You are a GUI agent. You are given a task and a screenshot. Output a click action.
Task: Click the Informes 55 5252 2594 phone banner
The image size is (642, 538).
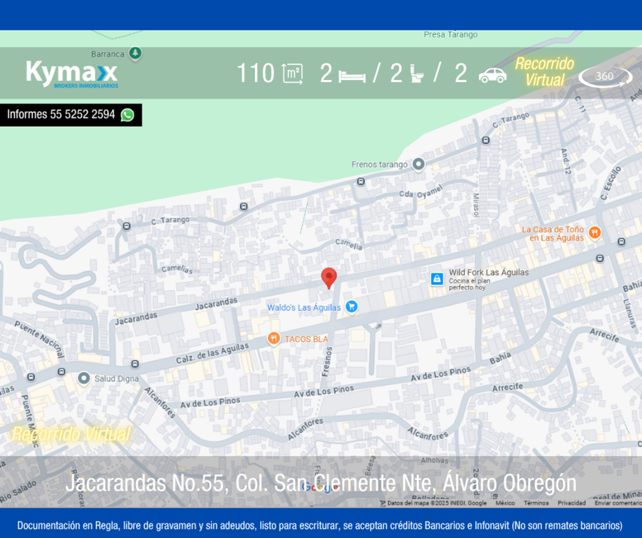[x=71, y=114]
